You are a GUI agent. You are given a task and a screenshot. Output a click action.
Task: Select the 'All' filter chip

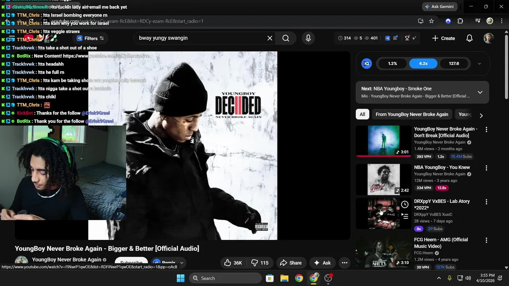(x=362, y=114)
